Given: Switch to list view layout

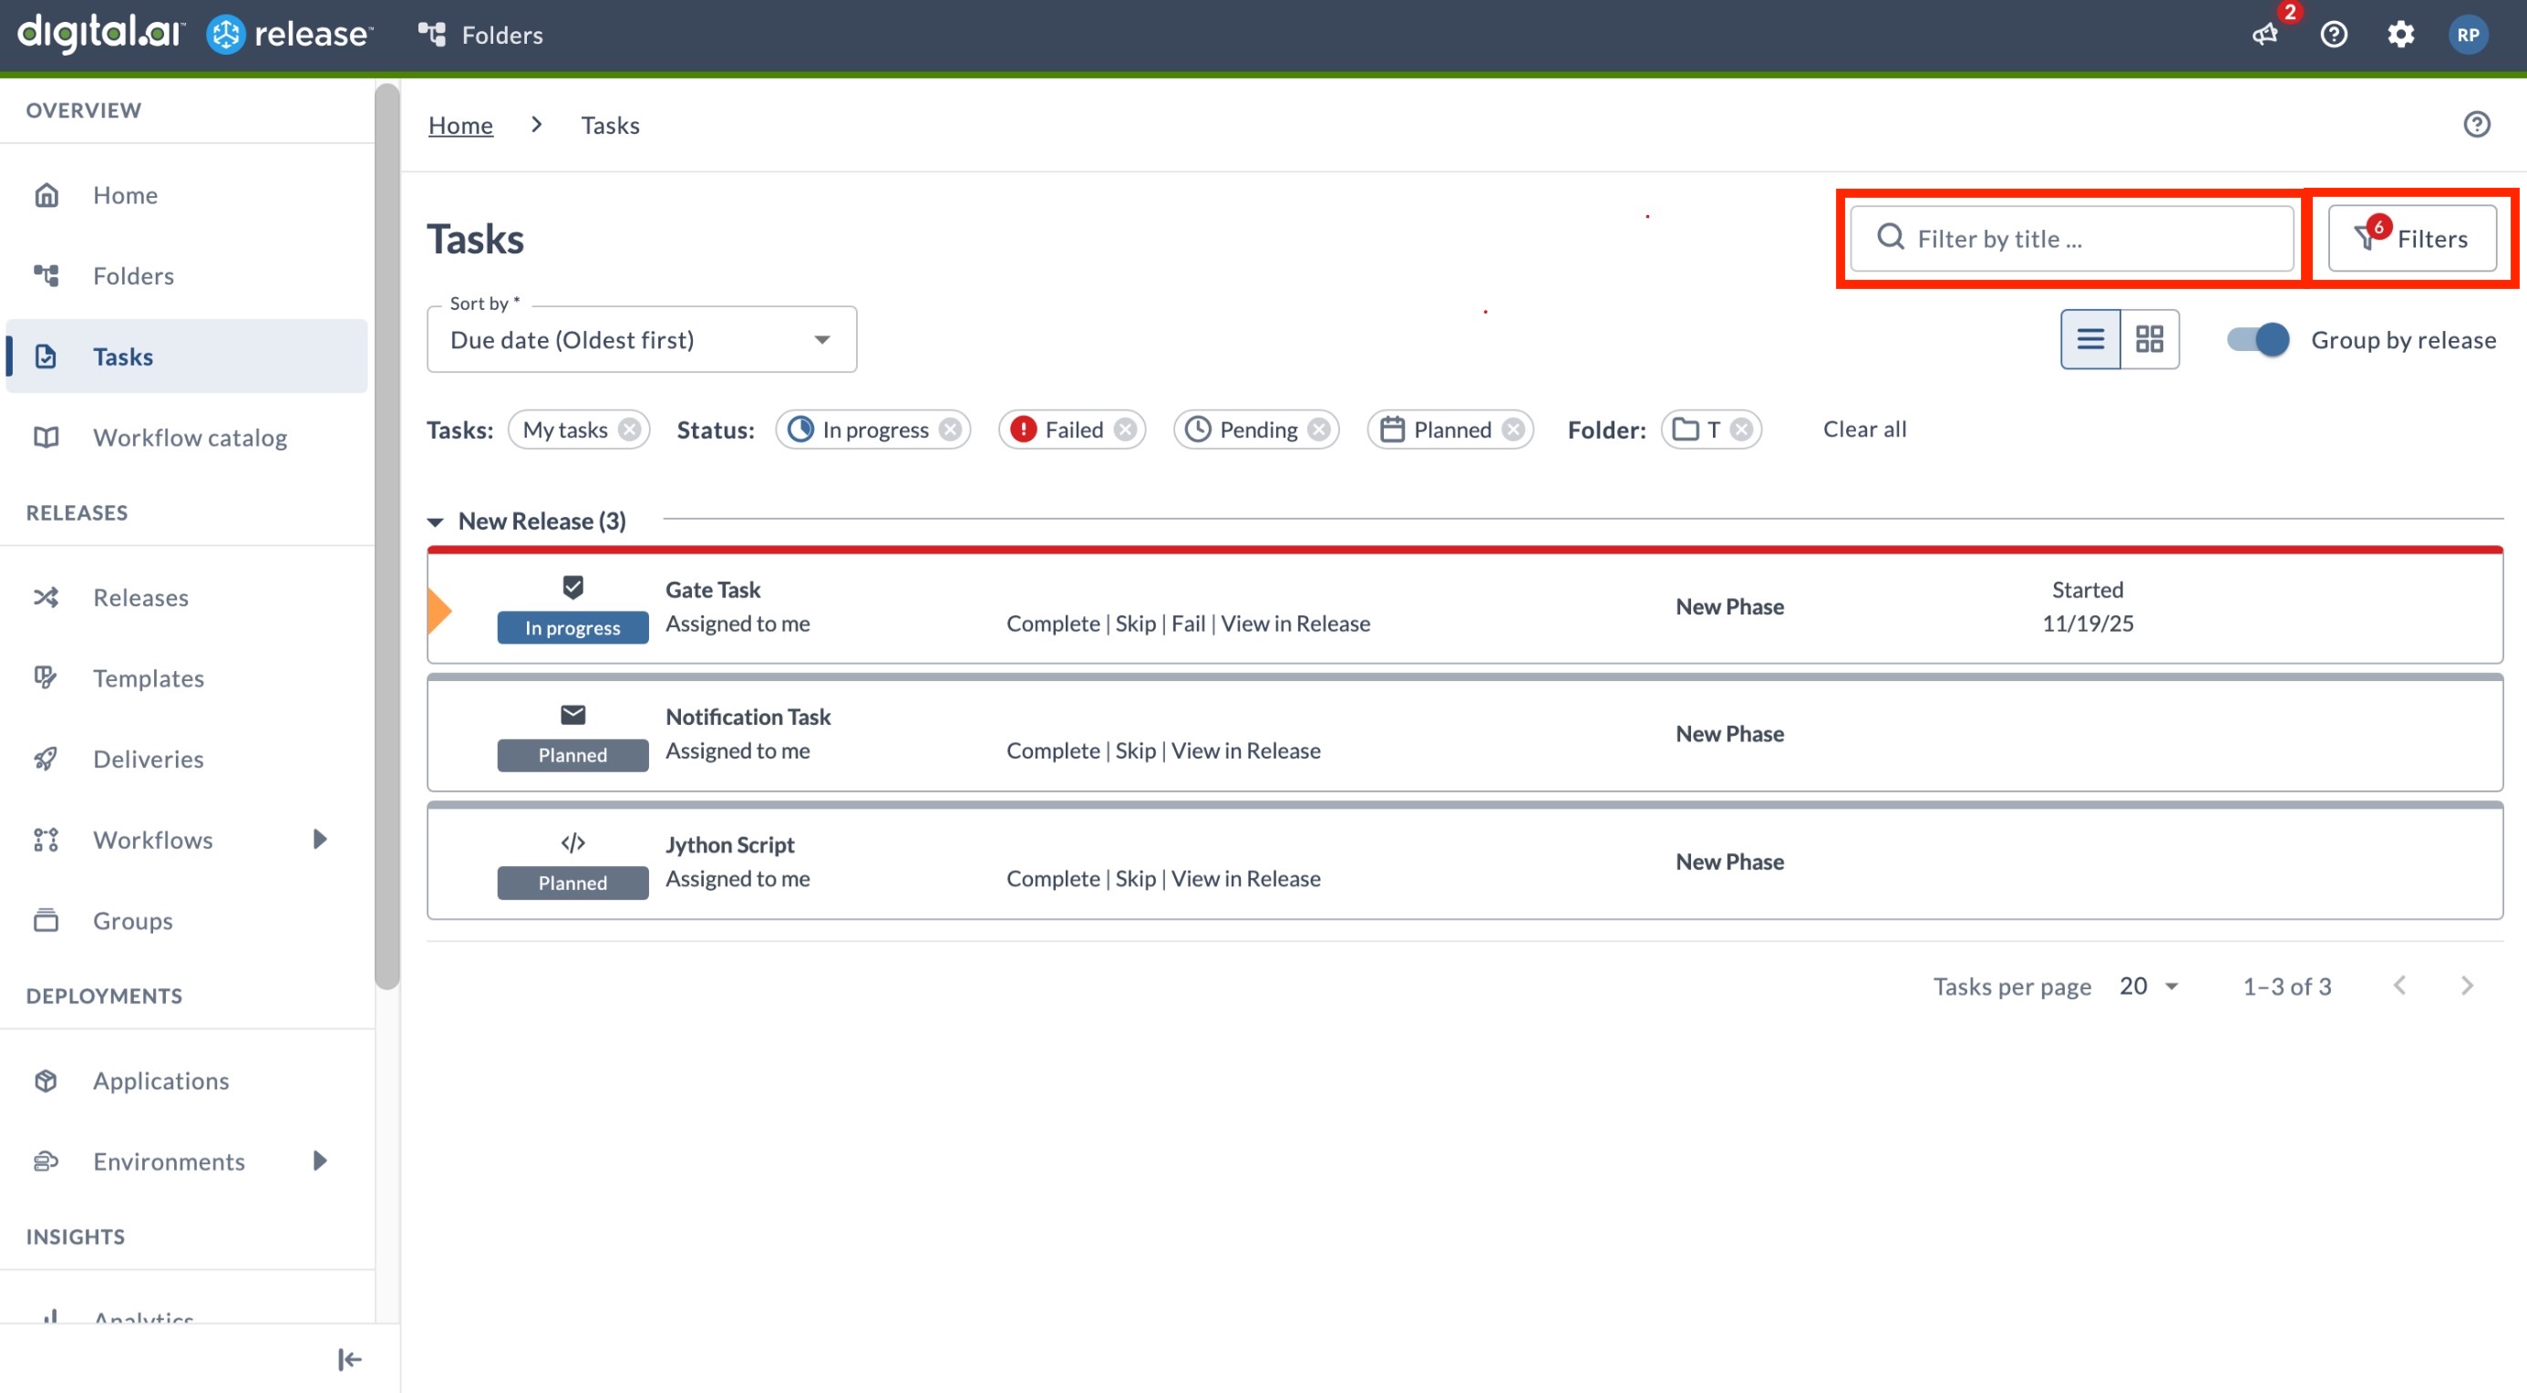Looking at the screenshot, I should [2090, 339].
